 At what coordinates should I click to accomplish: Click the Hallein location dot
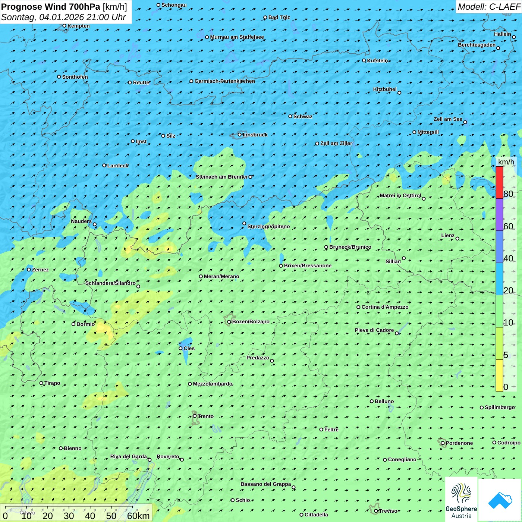(x=514, y=37)
